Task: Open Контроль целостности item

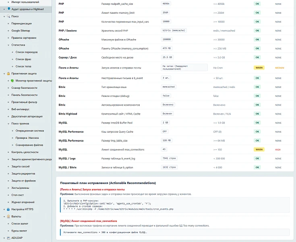Action: click(x=25, y=152)
